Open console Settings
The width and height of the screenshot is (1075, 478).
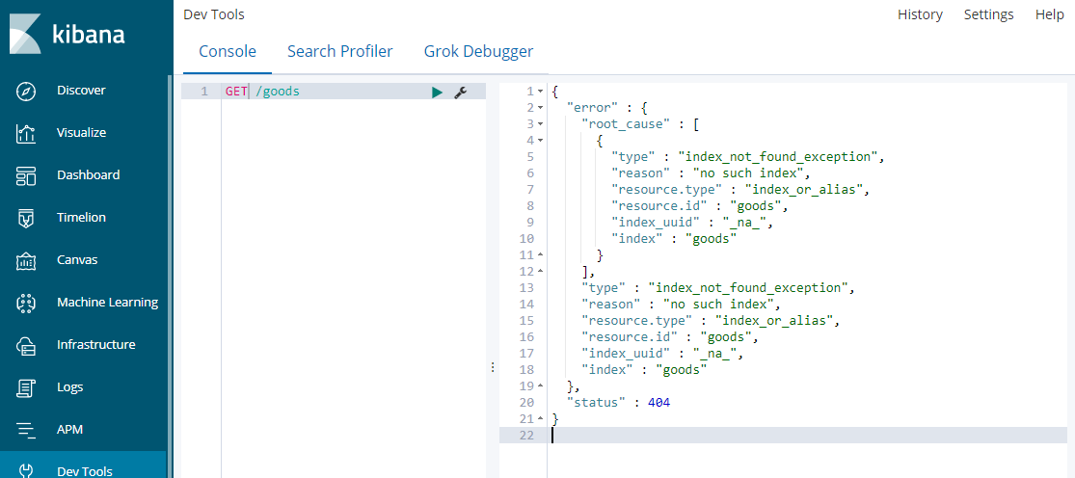pyautogui.click(x=988, y=14)
